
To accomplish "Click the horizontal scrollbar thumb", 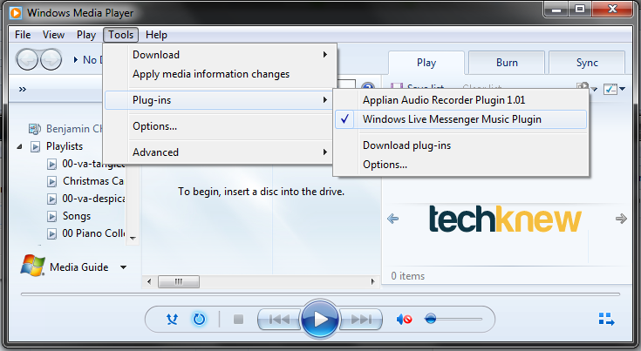I will click(x=179, y=281).
